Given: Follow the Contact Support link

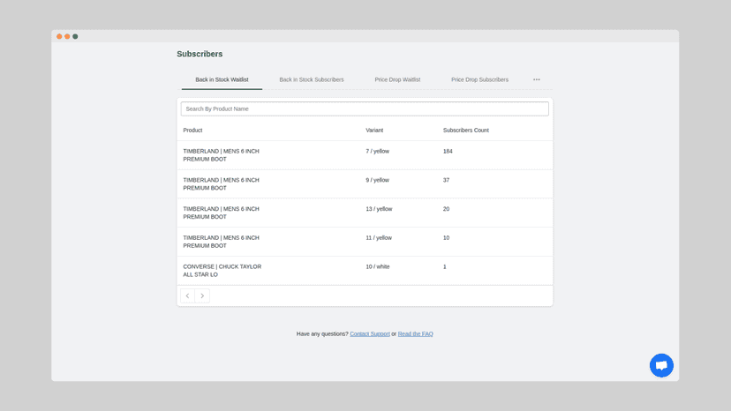Looking at the screenshot, I should (x=370, y=333).
